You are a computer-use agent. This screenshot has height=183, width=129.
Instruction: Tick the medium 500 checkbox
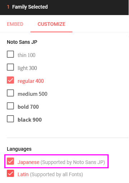(10, 93)
